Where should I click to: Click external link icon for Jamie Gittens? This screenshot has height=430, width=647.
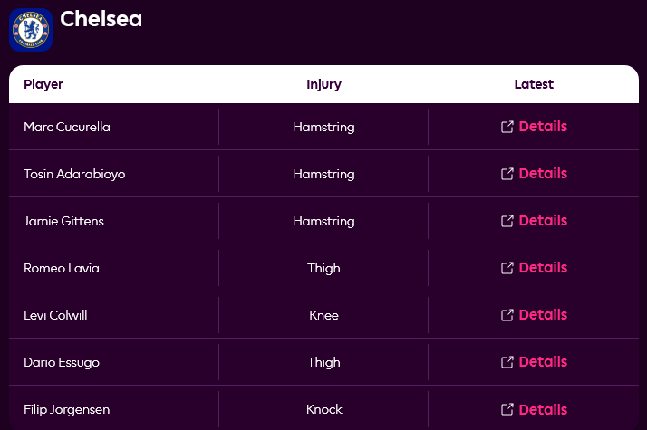point(507,221)
